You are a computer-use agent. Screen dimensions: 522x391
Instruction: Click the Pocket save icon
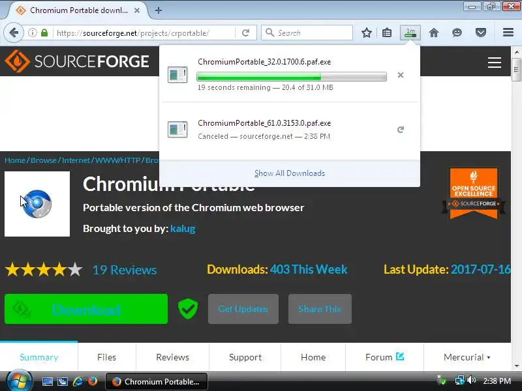click(x=481, y=33)
